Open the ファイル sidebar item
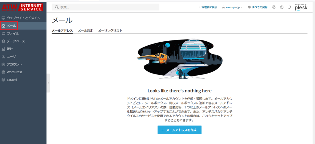This screenshot has height=144, width=315. pos(23,33)
